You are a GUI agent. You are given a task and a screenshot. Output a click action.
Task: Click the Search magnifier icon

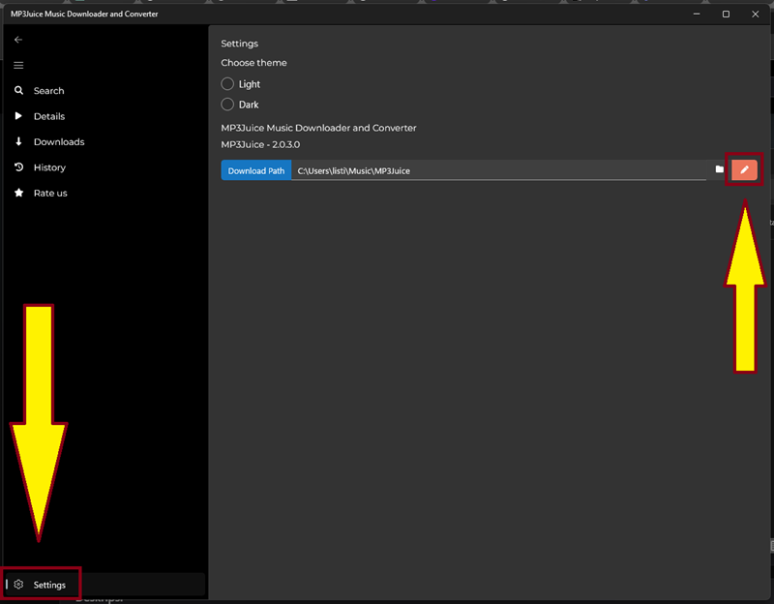pyautogui.click(x=18, y=90)
